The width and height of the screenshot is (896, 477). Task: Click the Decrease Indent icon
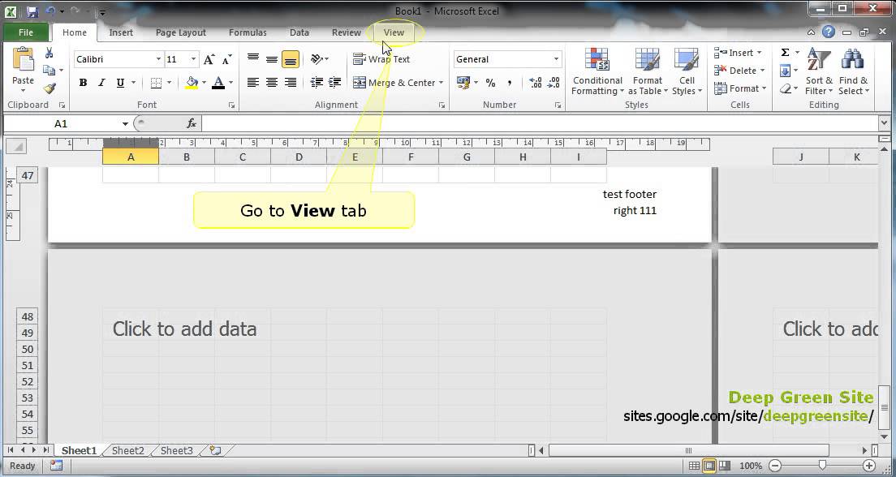pos(317,83)
